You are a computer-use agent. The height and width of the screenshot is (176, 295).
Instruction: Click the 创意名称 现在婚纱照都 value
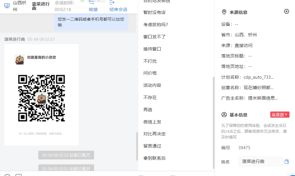(258, 87)
